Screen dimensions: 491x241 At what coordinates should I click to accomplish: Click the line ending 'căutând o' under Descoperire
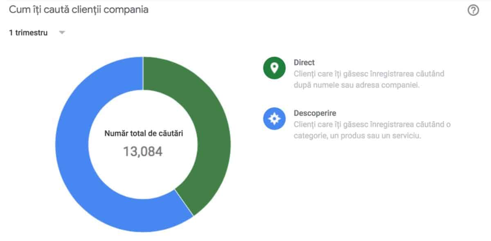[x=372, y=124]
